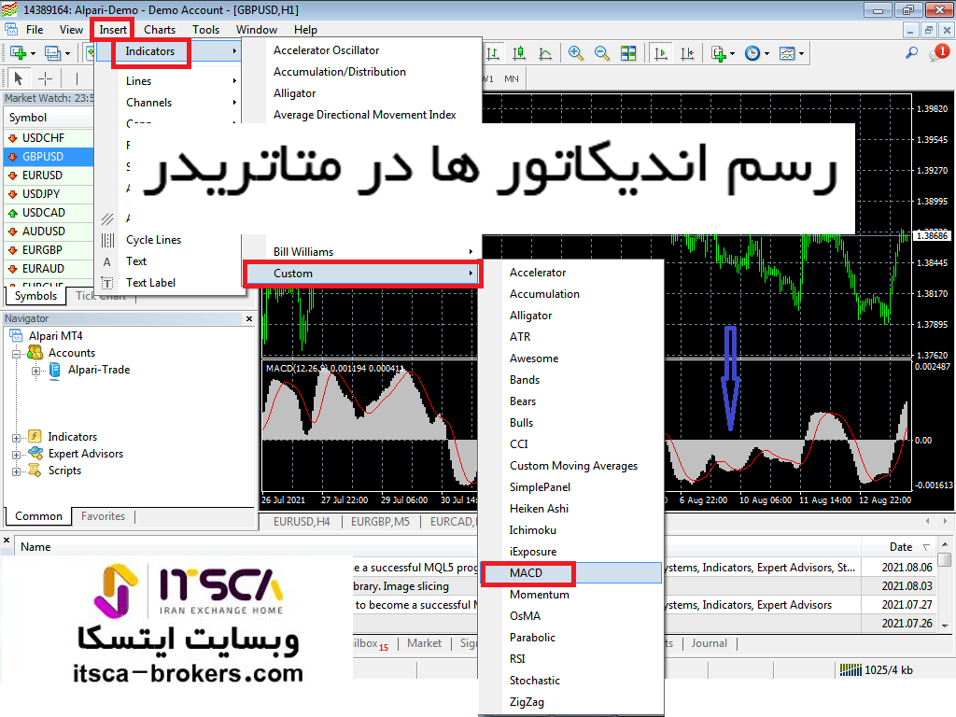Click the New Chart toolbar icon
956x717 pixels.
point(18,53)
